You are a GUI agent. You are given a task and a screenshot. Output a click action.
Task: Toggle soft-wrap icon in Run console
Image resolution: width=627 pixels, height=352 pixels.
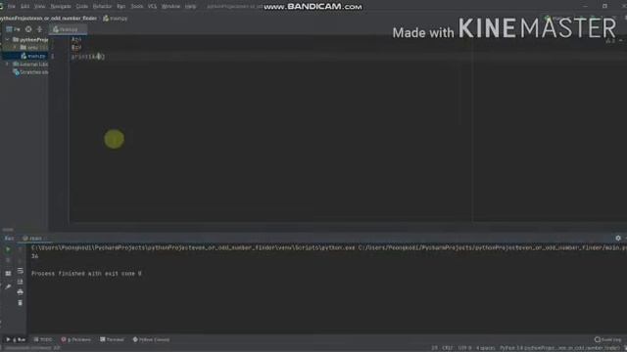(x=20, y=271)
